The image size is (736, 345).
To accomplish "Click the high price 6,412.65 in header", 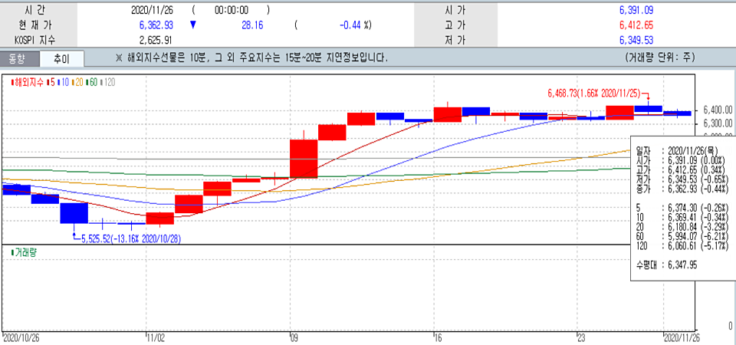I will pos(636,25).
